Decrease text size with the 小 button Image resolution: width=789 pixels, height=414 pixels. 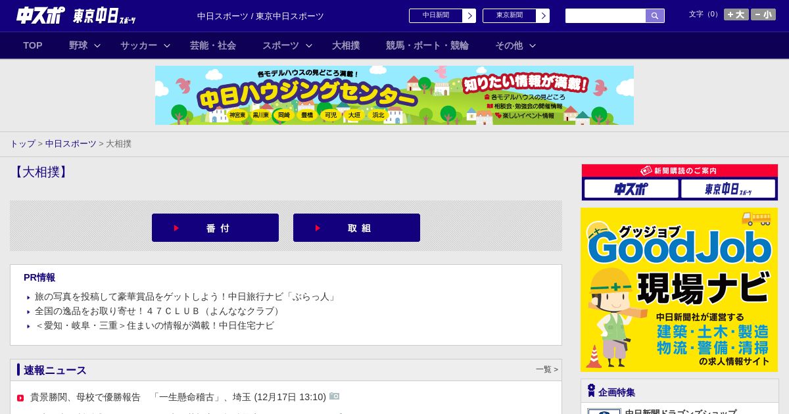pos(763,14)
